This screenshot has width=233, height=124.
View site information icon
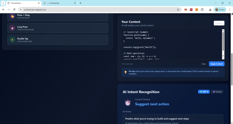point(21,10)
